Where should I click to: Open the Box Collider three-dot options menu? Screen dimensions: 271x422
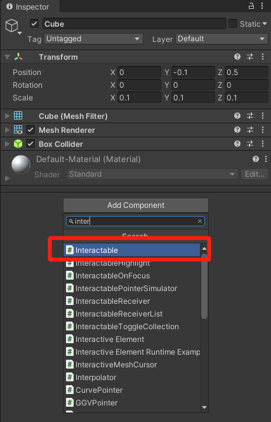263,144
